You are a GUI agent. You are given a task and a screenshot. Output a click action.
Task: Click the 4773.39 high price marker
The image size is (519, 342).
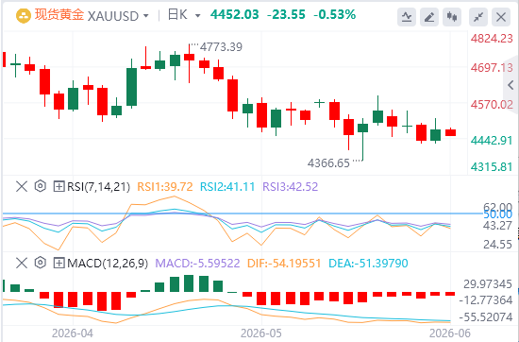point(221,47)
